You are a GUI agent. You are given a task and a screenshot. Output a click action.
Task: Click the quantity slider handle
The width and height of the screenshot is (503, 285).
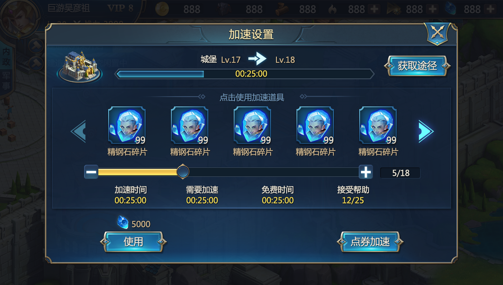(x=183, y=171)
